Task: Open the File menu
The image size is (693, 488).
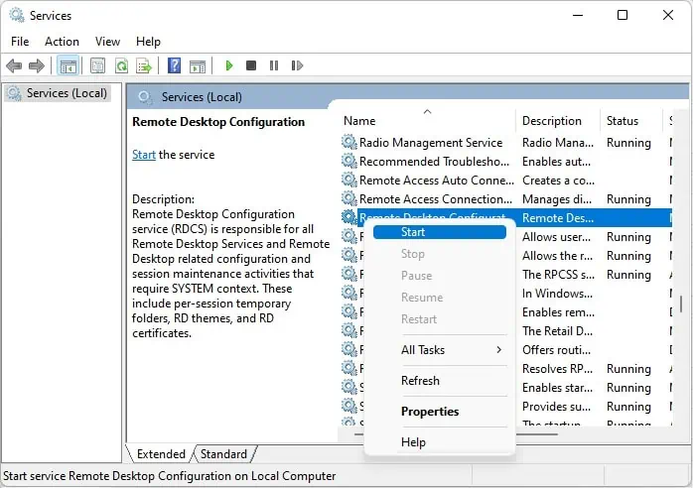Action: pos(20,42)
